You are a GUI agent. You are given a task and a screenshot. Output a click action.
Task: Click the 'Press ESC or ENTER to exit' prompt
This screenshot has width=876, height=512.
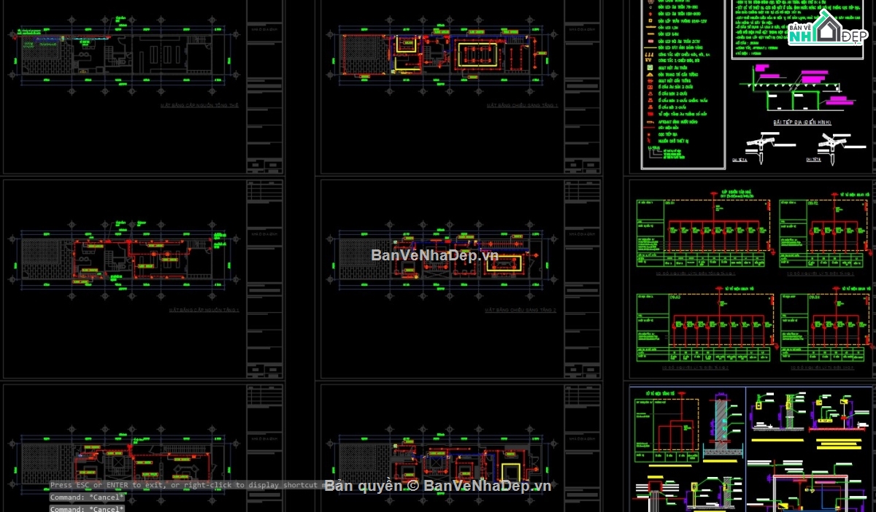click(x=182, y=485)
